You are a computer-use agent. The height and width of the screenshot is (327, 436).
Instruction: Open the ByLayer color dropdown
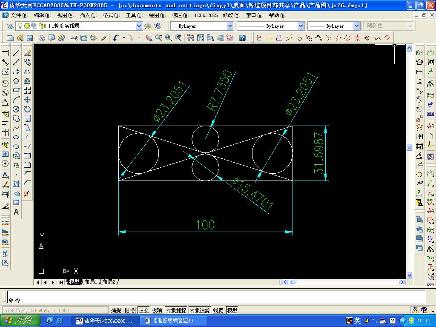(x=230, y=26)
